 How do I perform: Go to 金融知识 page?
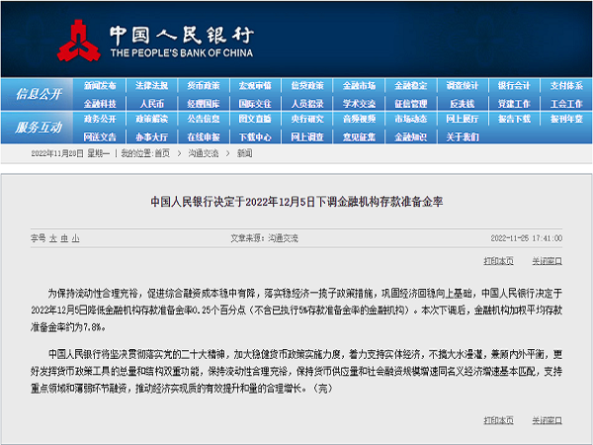coord(411,137)
